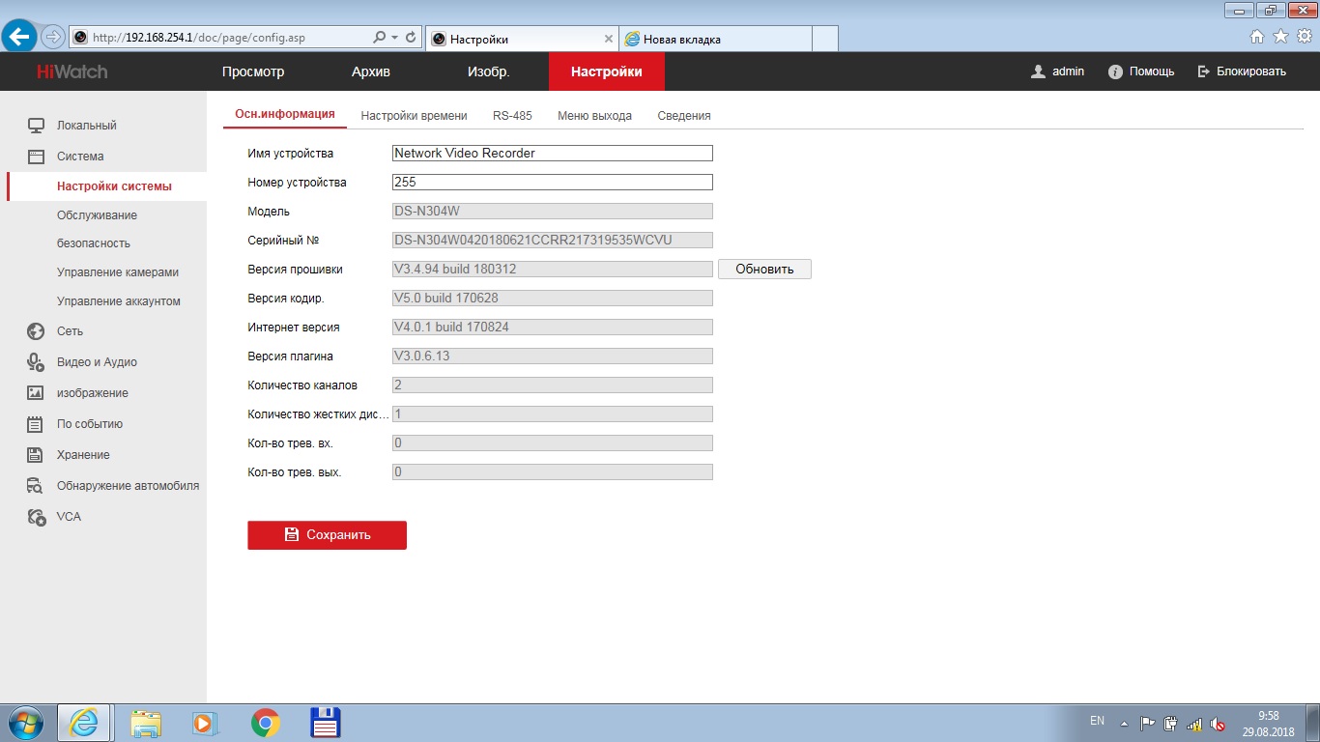Open the Изобр. top menu
Screen dimensions: 1320x742
point(489,71)
